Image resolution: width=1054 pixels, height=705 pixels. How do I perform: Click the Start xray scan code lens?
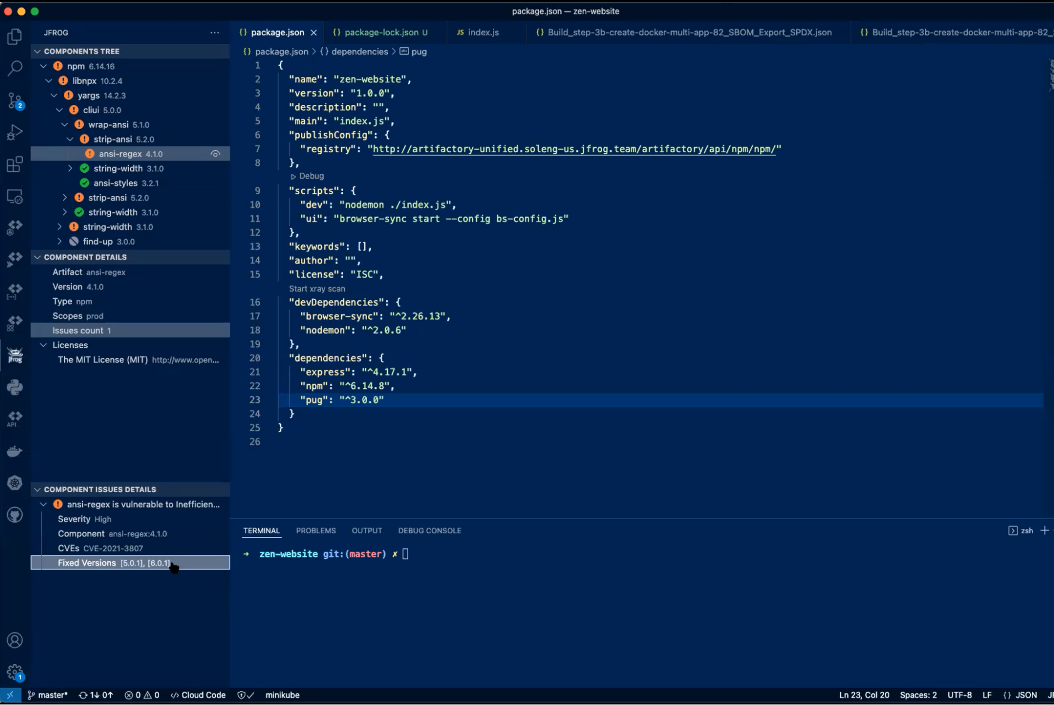[316, 289]
